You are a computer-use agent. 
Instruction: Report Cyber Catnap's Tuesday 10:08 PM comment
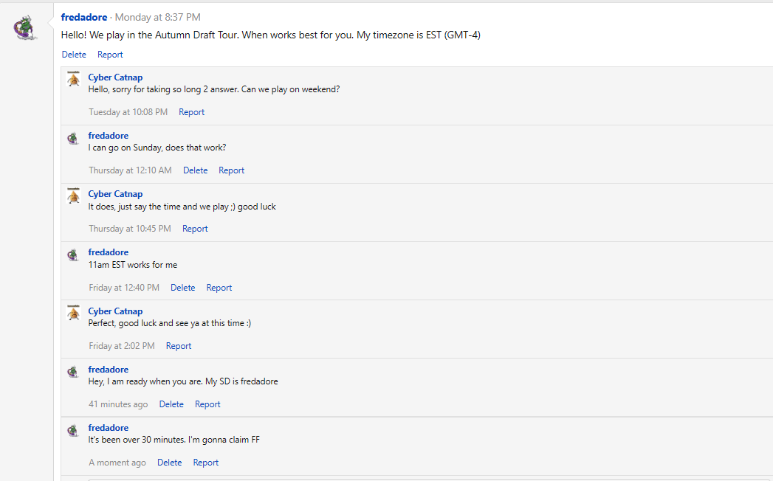[191, 112]
